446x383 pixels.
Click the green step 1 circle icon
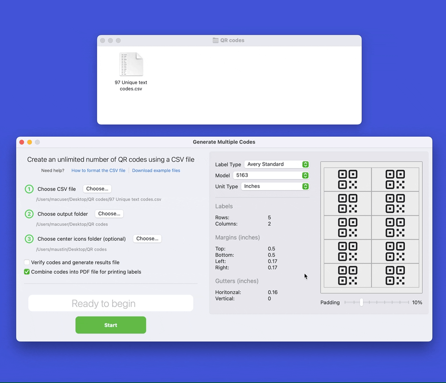tap(29, 189)
